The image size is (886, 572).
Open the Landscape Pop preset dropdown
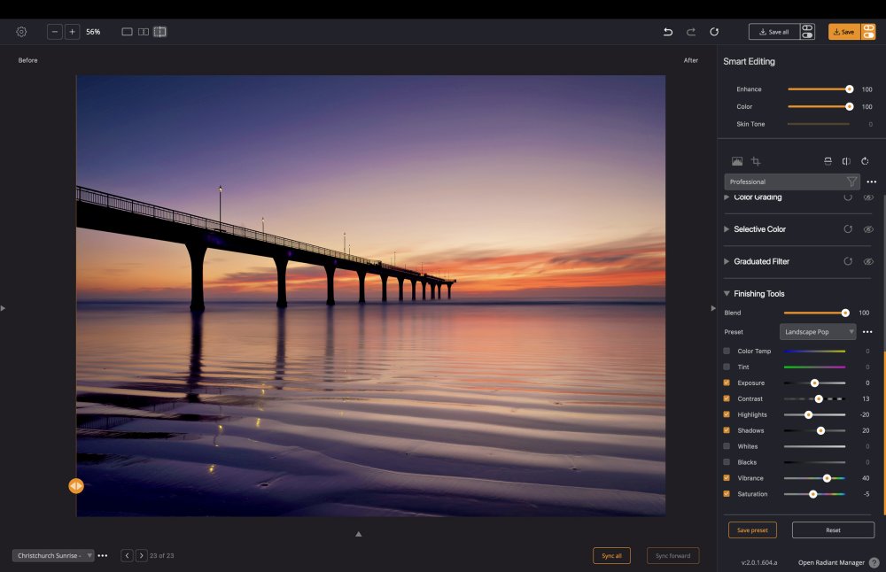tap(818, 332)
